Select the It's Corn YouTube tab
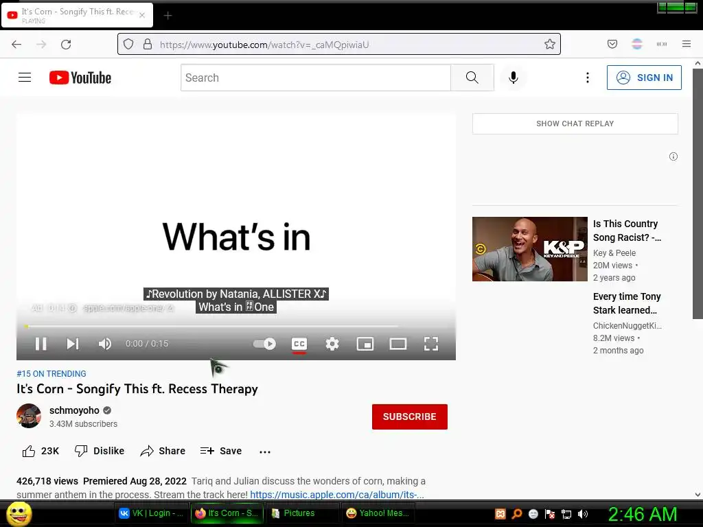Screen dimensions: 703x527 click(77, 15)
